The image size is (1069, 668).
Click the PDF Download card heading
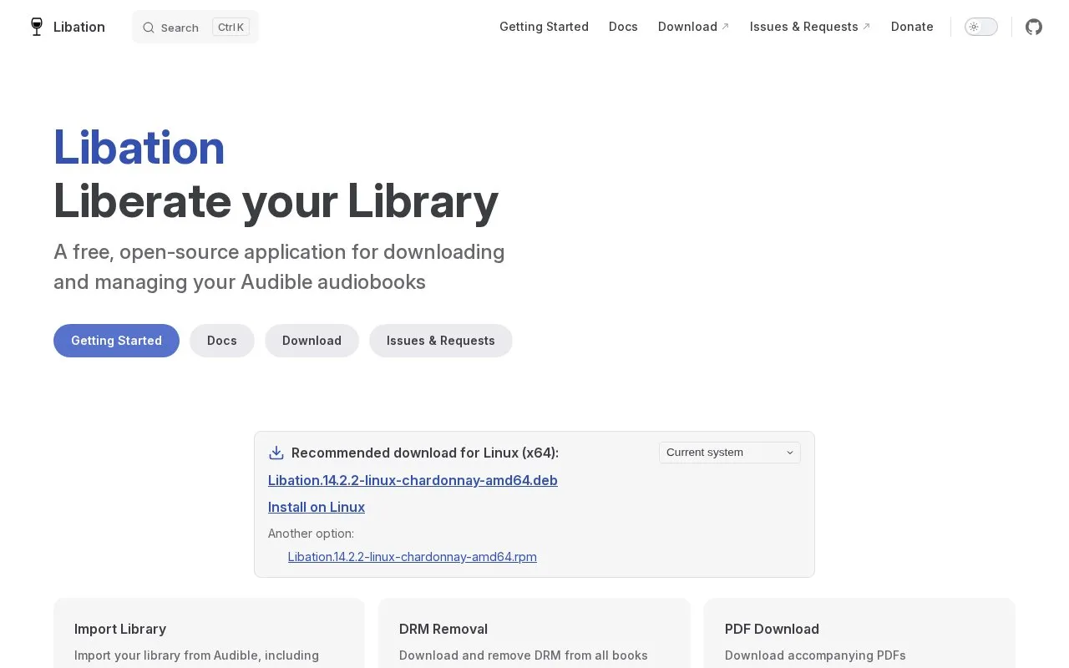(772, 629)
